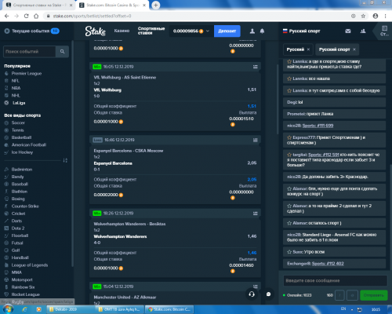
Task: Open menu on Wolverhampton Wanderers bet card
Action: (x=256, y=214)
